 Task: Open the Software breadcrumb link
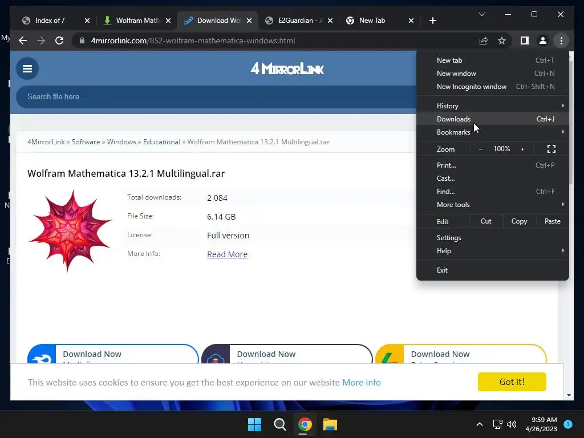click(x=86, y=142)
